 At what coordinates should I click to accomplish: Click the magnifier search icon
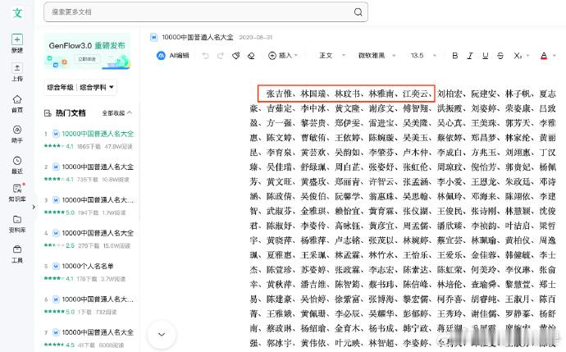[x=358, y=12]
